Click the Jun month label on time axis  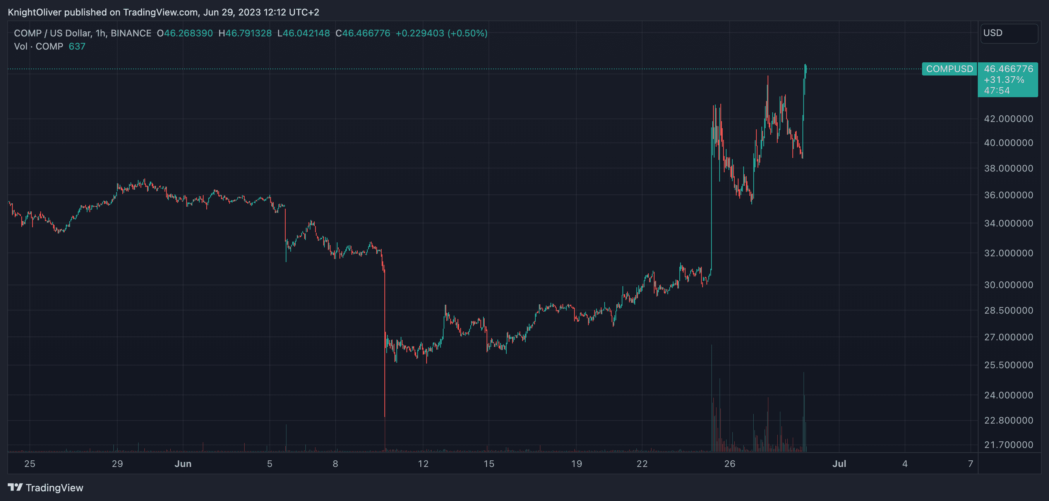click(183, 464)
